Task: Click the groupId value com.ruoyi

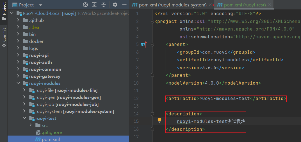Action: coord(214,52)
